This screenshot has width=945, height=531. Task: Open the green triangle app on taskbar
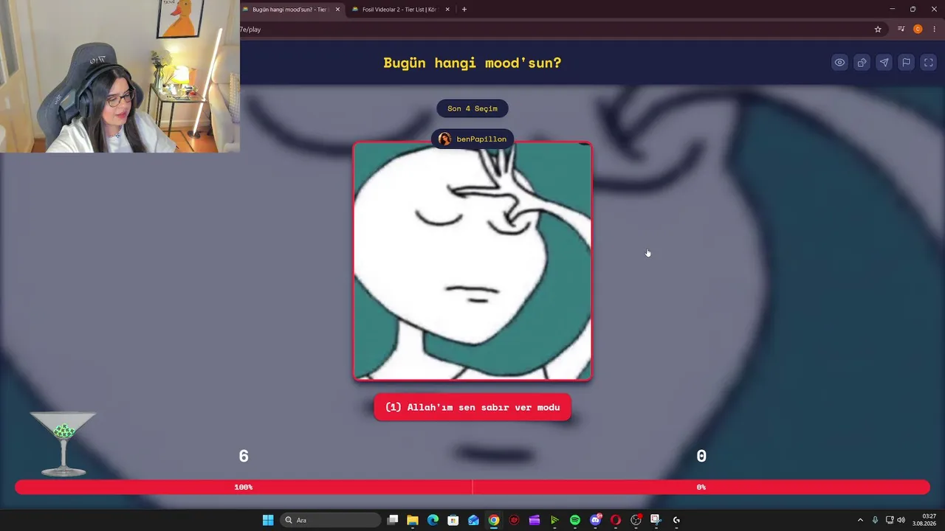pyautogui.click(x=554, y=520)
